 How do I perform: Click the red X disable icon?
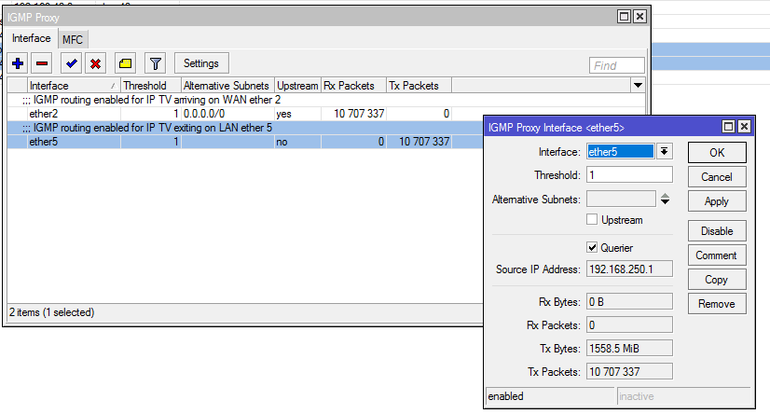click(95, 63)
